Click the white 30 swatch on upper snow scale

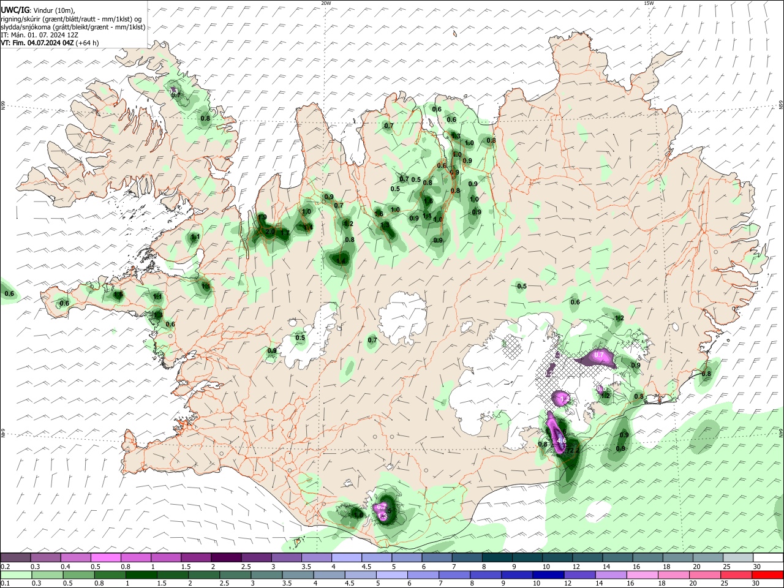pos(768,557)
